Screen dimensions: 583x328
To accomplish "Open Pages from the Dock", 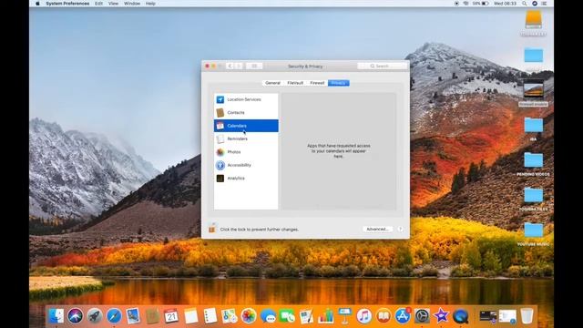I will tap(306, 316).
